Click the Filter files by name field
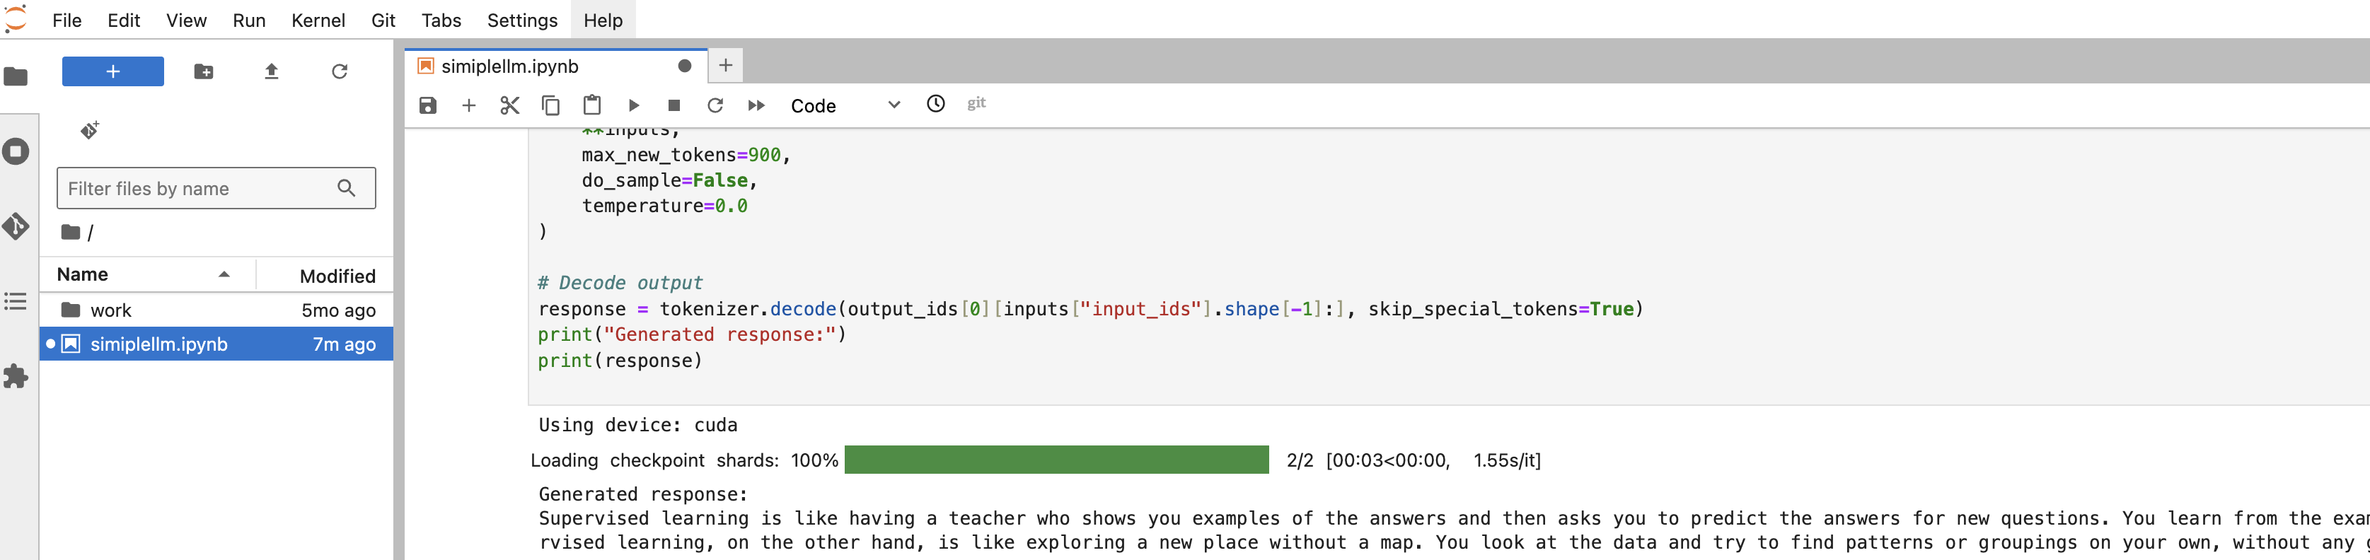Image resolution: width=2370 pixels, height=560 pixels. 198,189
